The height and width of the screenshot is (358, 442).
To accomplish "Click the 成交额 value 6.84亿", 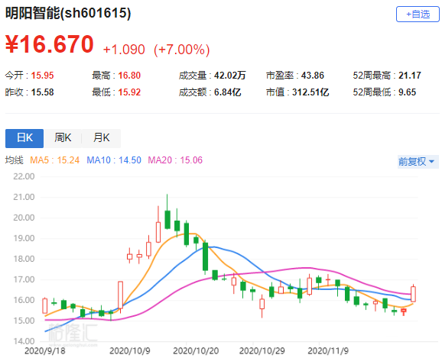I will pos(227,92).
